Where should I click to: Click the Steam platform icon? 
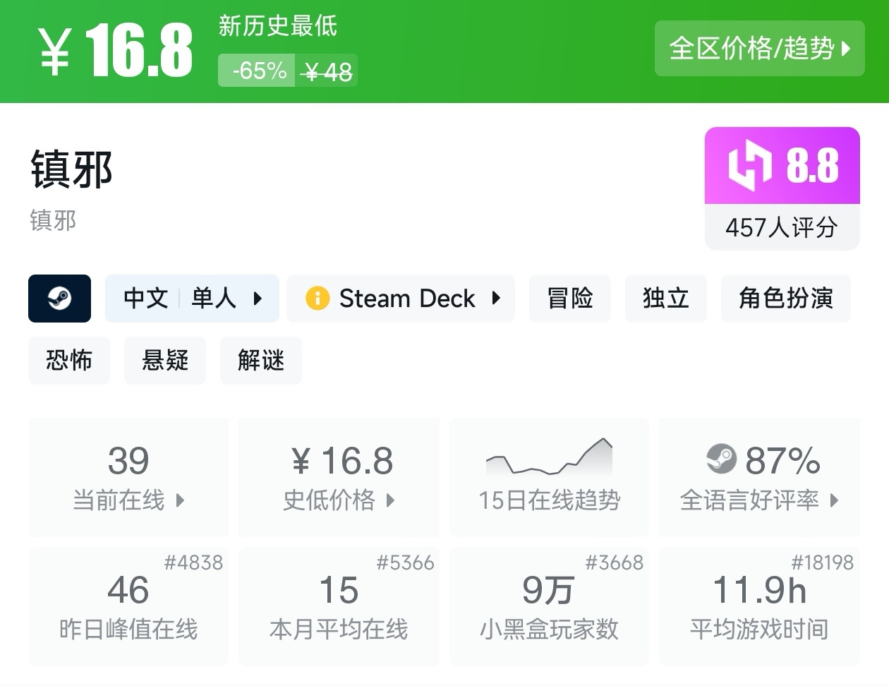pos(59,299)
